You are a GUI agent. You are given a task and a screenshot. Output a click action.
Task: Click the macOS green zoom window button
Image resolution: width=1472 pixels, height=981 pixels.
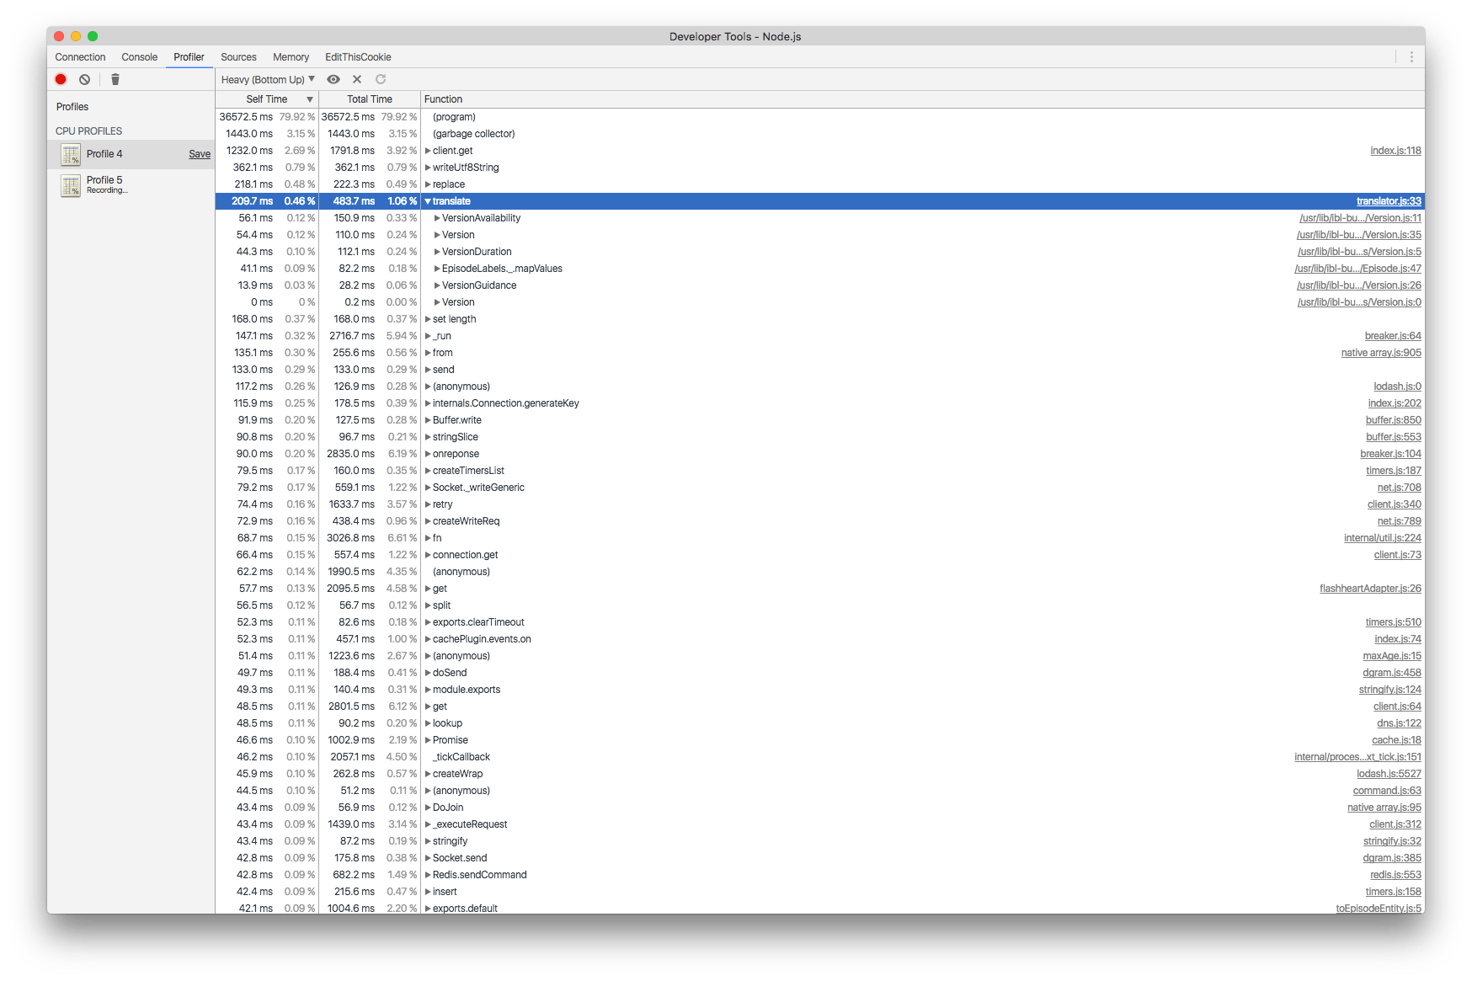coord(93,36)
